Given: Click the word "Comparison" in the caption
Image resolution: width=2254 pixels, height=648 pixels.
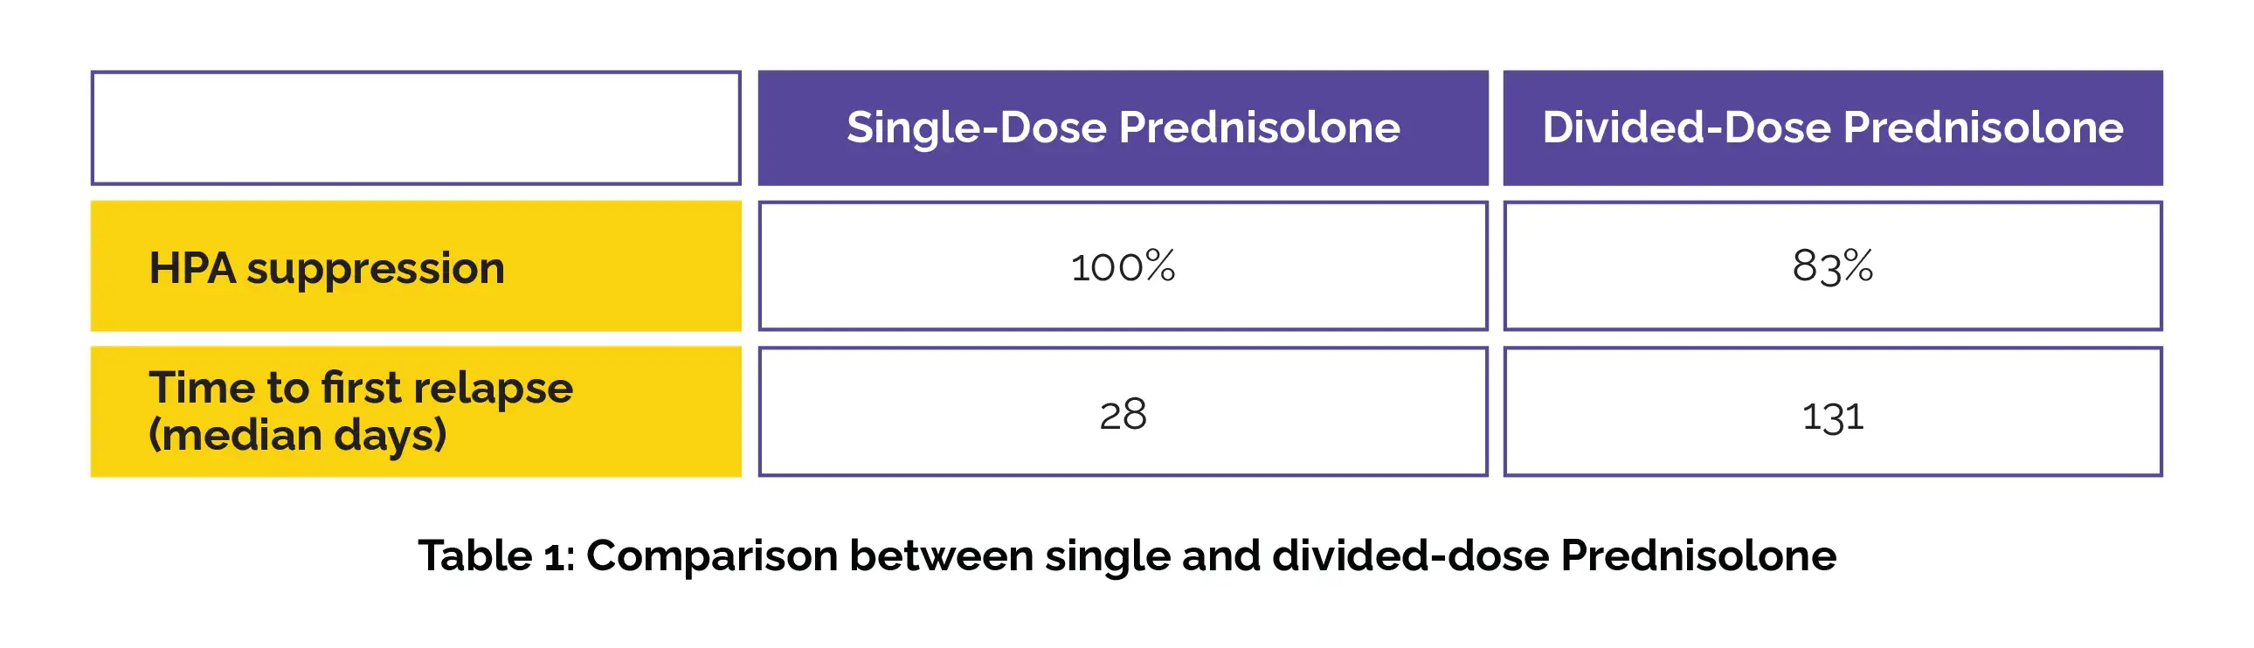Looking at the screenshot, I should [x=711, y=556].
